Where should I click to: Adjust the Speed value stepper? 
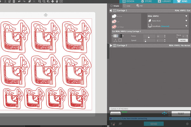click(165, 40)
